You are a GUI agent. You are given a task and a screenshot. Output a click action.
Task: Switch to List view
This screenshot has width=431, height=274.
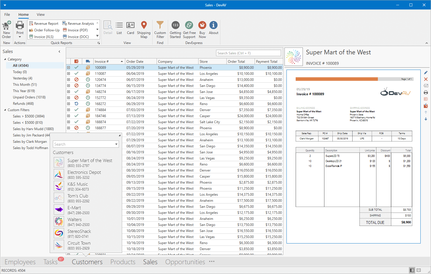coord(119,26)
